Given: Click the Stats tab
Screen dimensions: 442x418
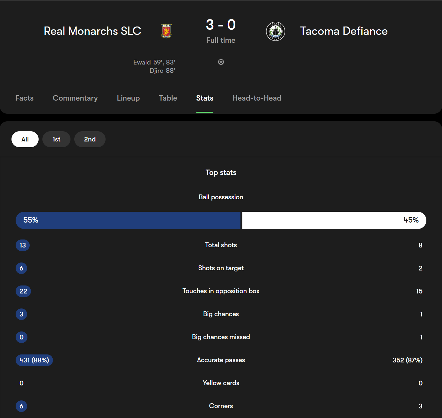Looking at the screenshot, I should point(205,98).
